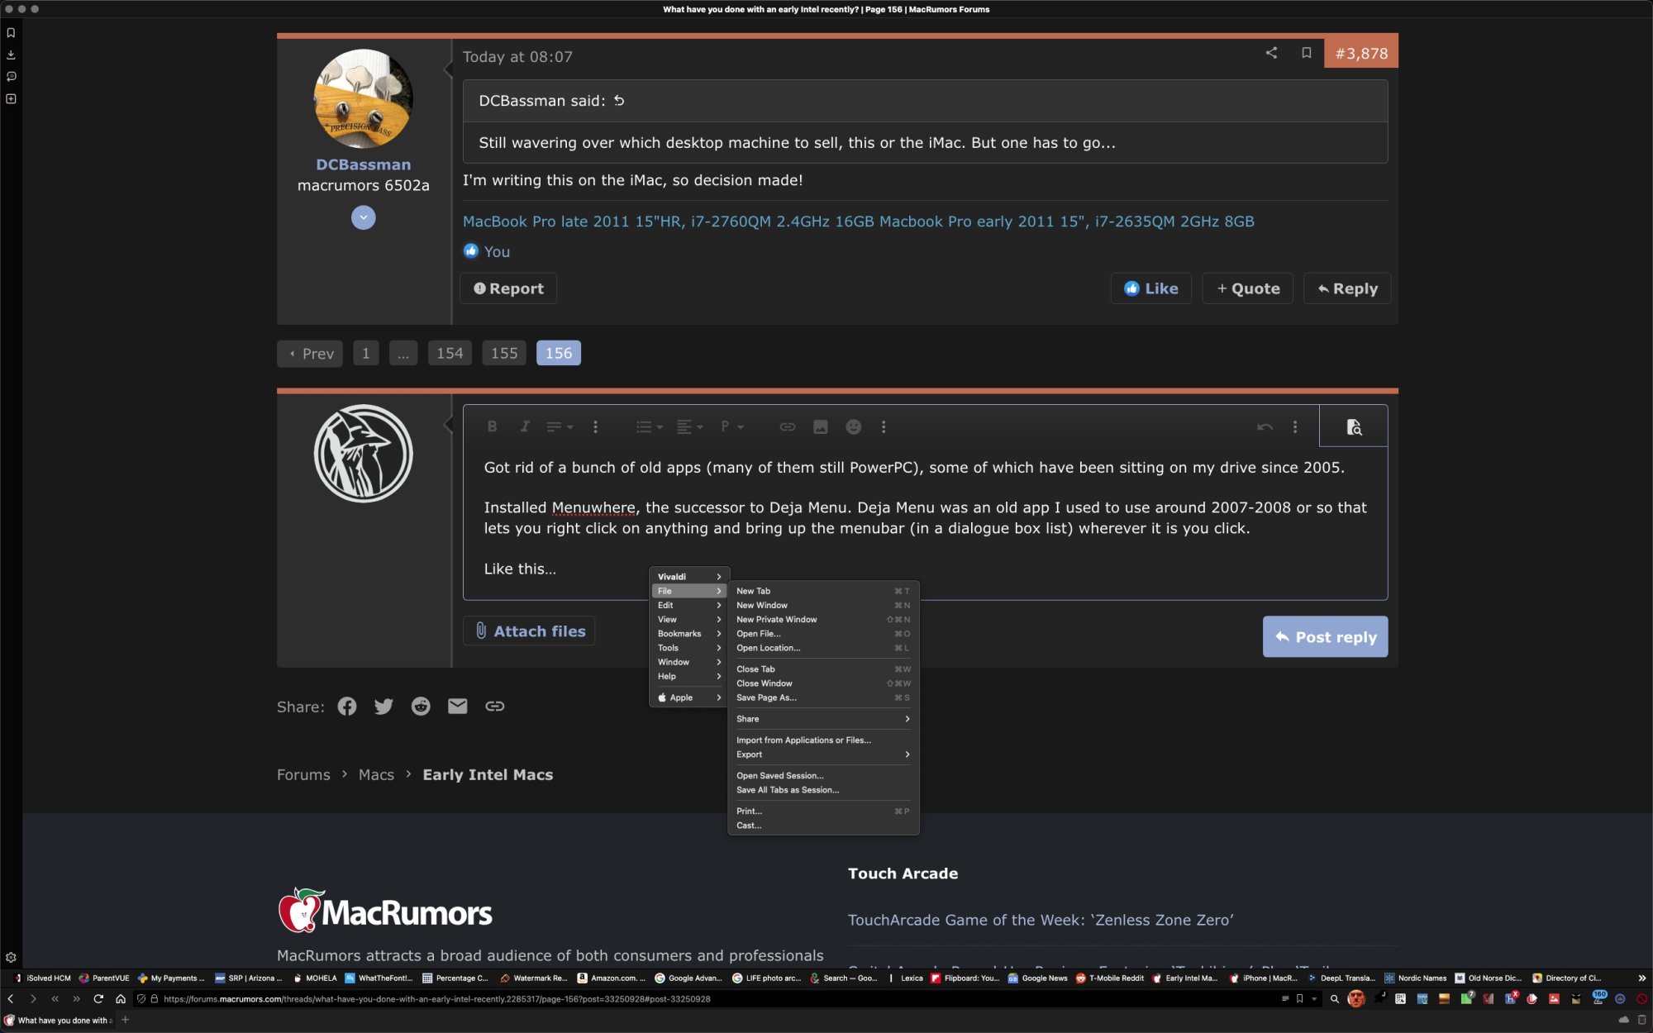1653x1033 pixels.
Task: Open the smilies emoji picker
Action: click(x=853, y=426)
